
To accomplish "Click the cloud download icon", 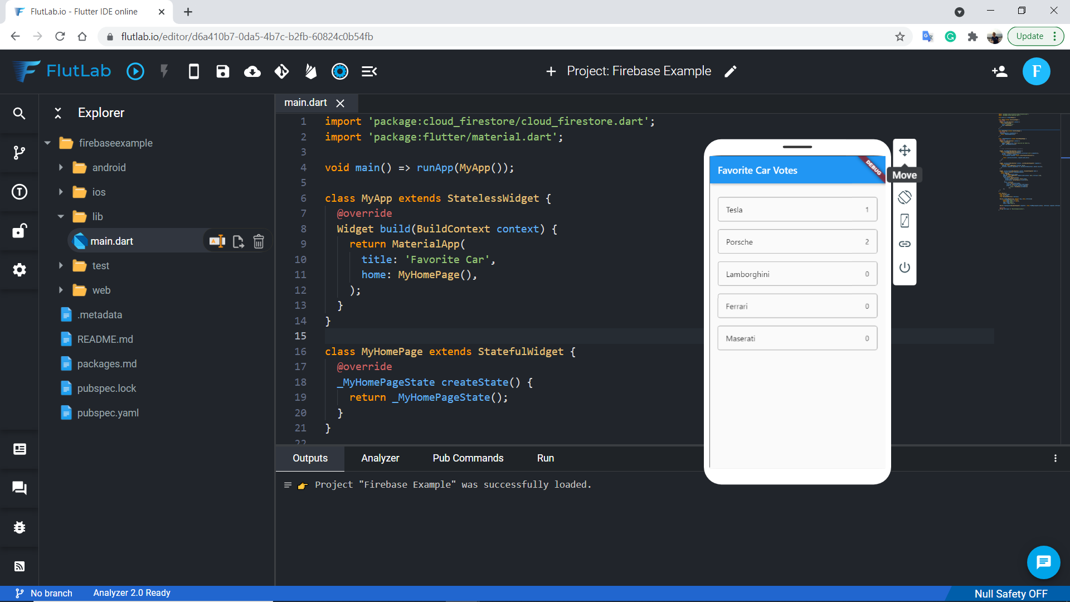I will pos(252,71).
